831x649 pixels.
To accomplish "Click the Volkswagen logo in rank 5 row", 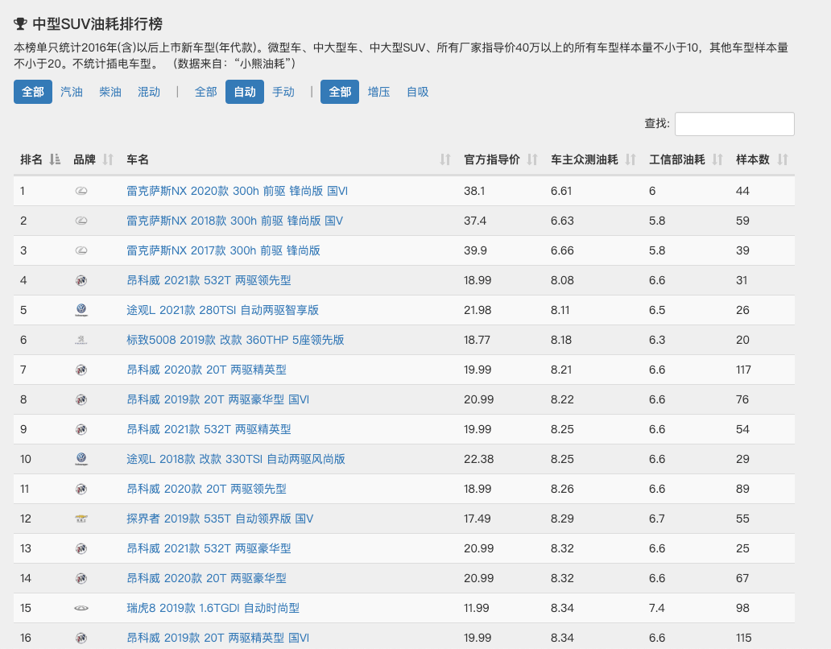I will pyautogui.click(x=81, y=310).
